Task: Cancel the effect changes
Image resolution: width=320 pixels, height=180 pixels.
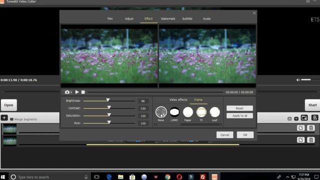Action: pyautogui.click(x=224, y=134)
